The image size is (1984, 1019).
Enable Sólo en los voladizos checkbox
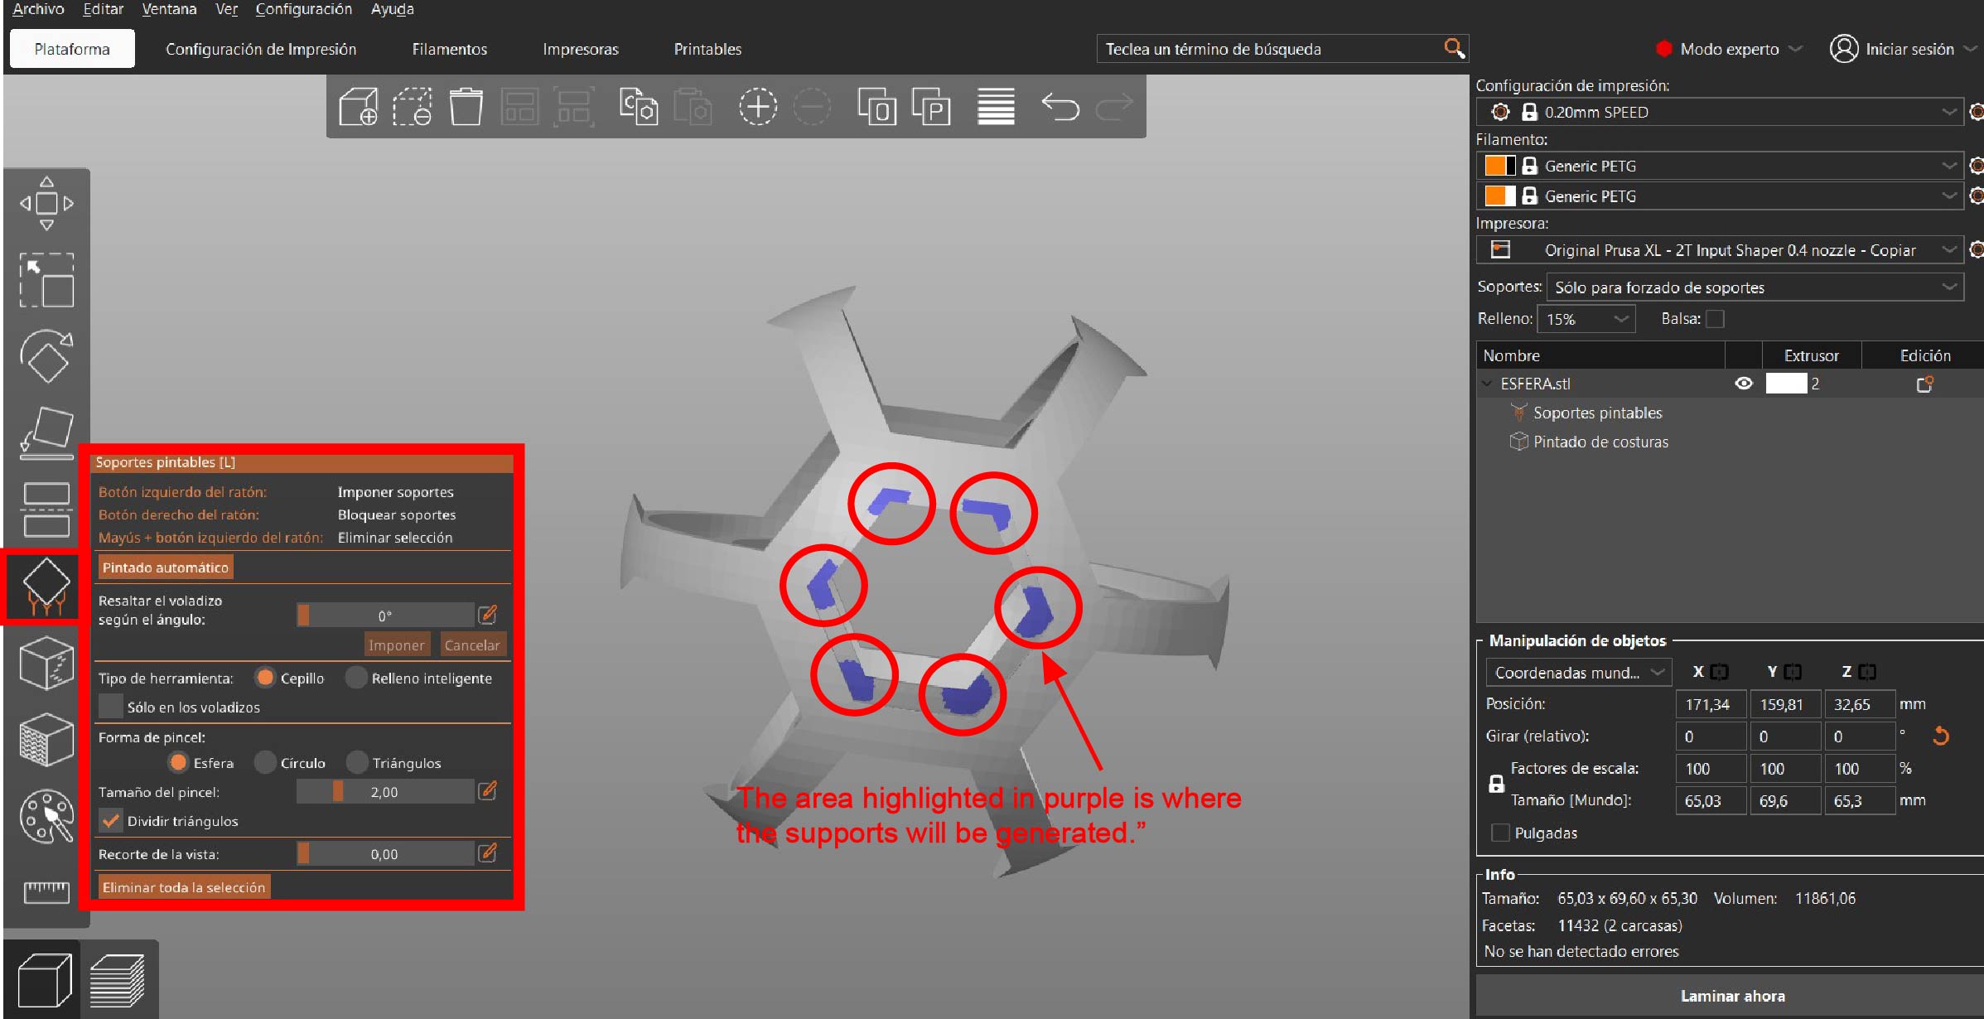(x=110, y=707)
